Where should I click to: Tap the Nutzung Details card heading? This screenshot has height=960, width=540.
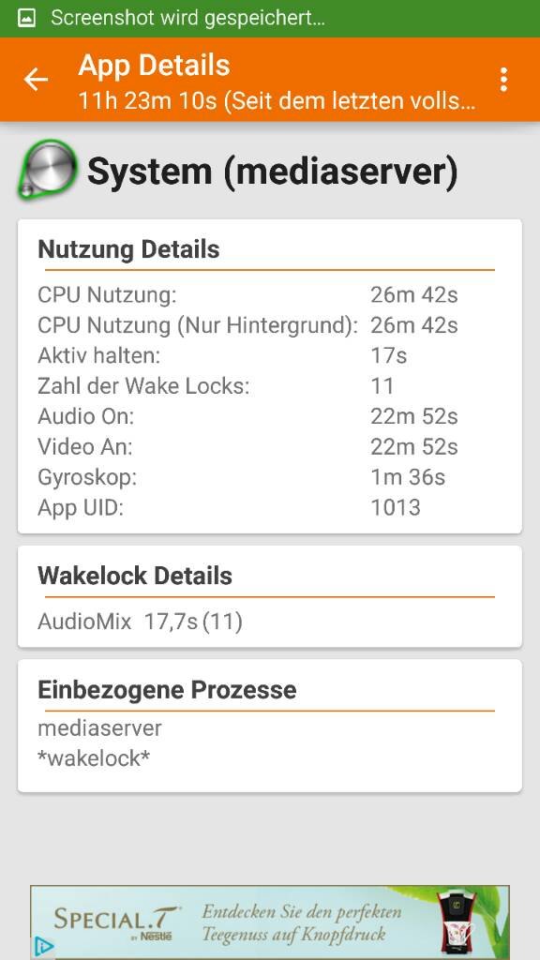[x=128, y=249]
